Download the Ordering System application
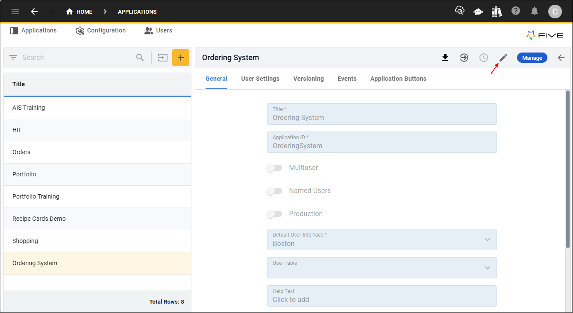 [x=445, y=58]
